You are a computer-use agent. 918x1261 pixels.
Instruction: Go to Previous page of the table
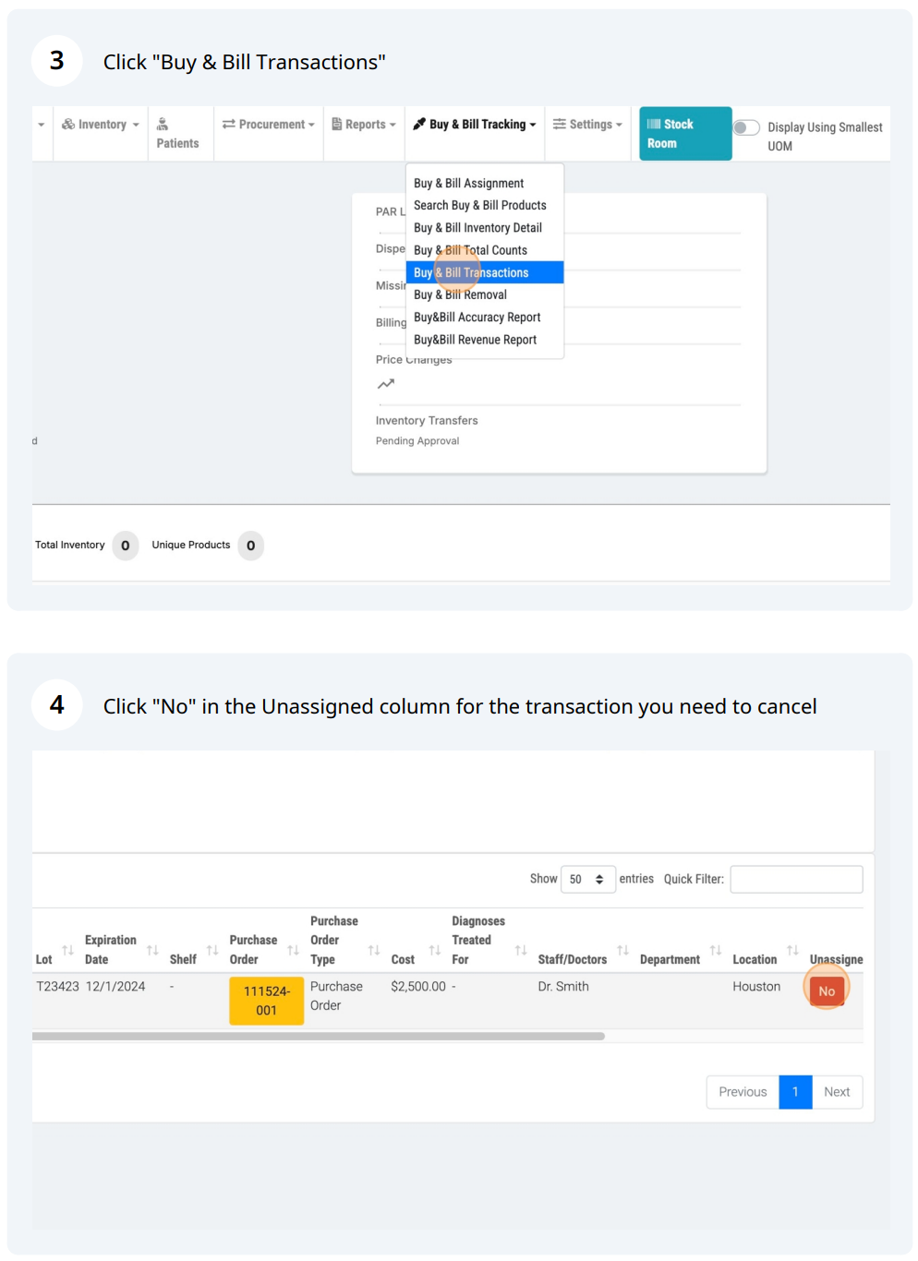743,1092
